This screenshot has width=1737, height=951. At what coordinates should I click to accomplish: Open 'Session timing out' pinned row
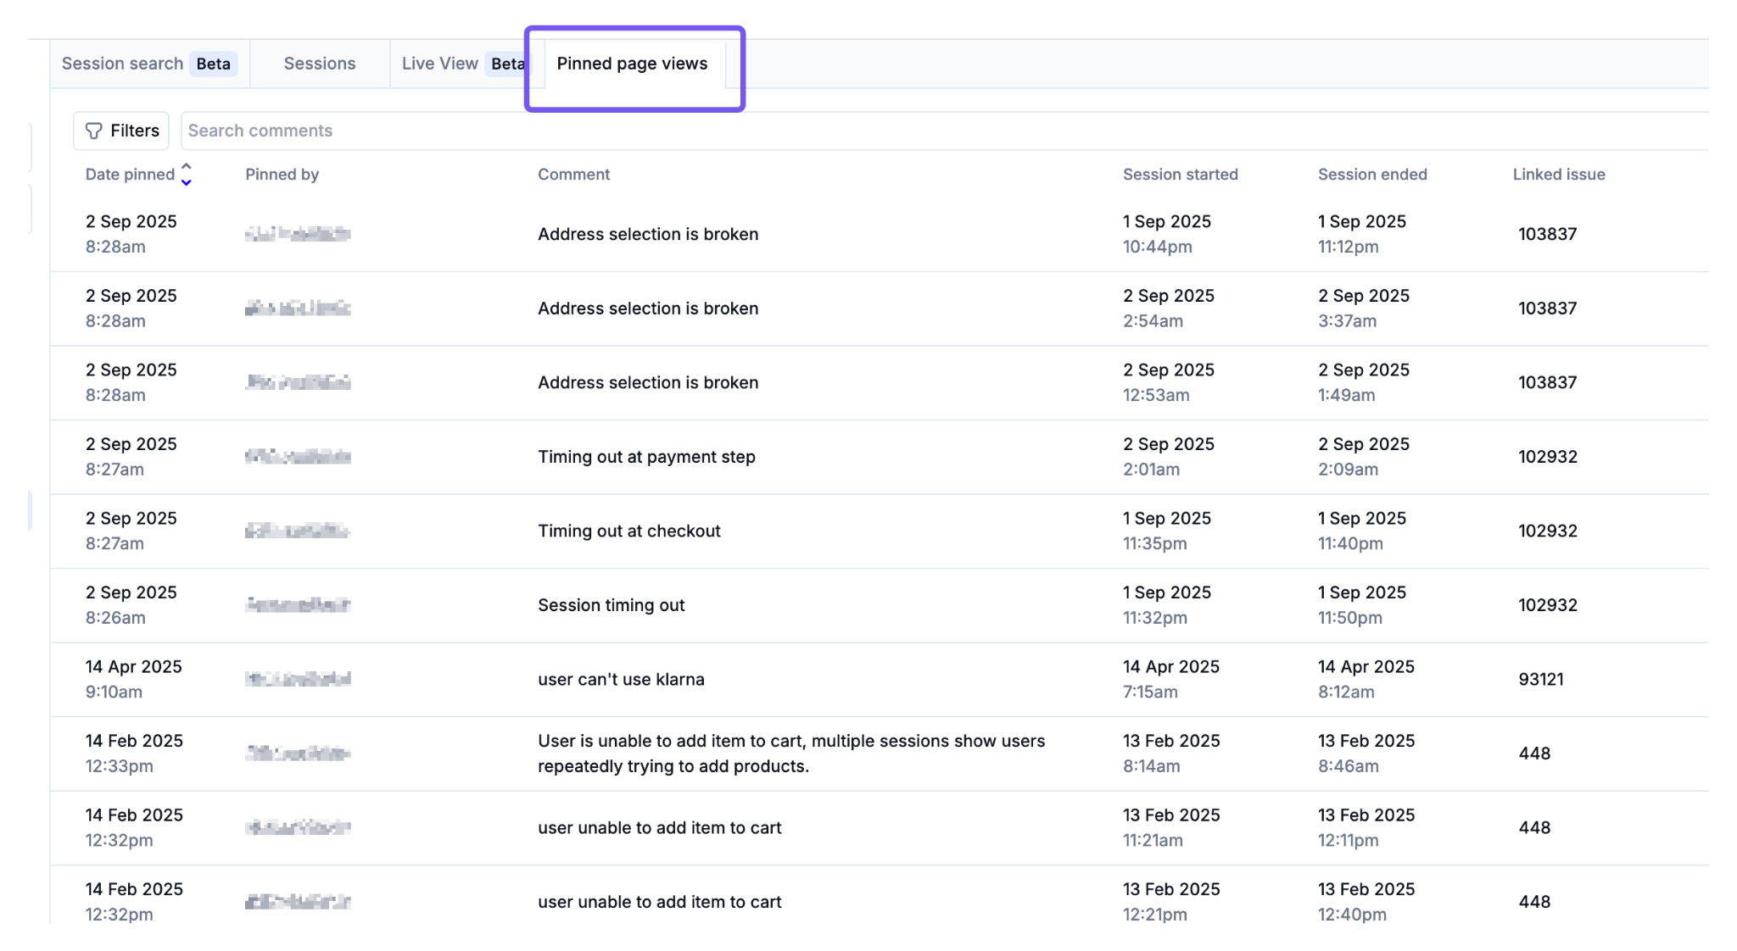tap(611, 605)
